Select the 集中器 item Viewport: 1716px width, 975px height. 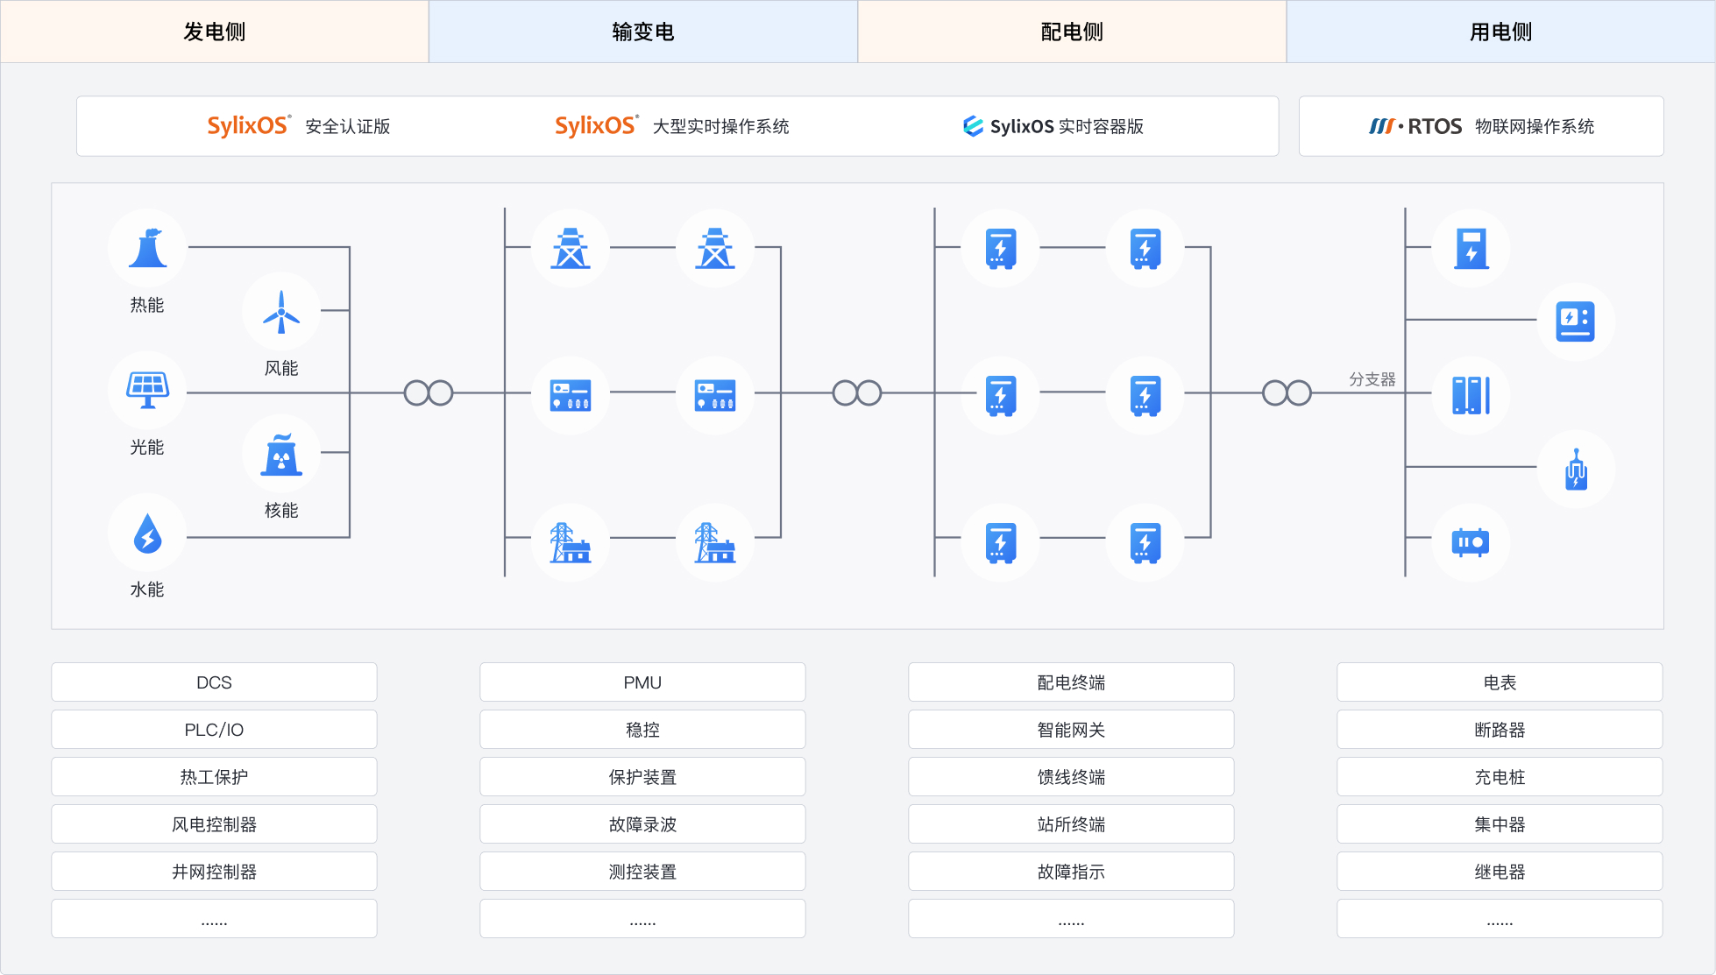click(1500, 824)
